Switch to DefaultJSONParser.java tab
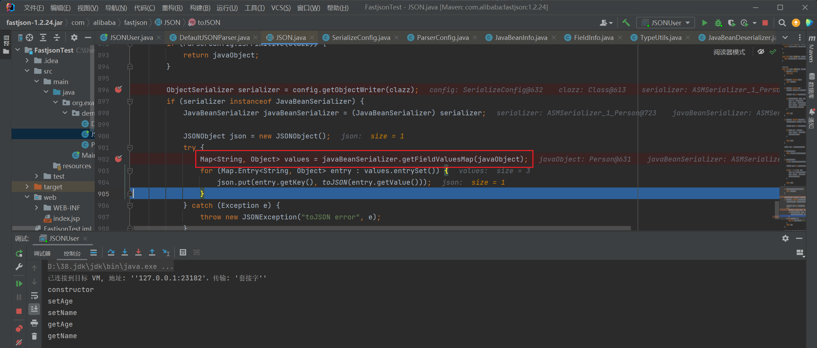The width and height of the screenshot is (817, 348). (214, 37)
